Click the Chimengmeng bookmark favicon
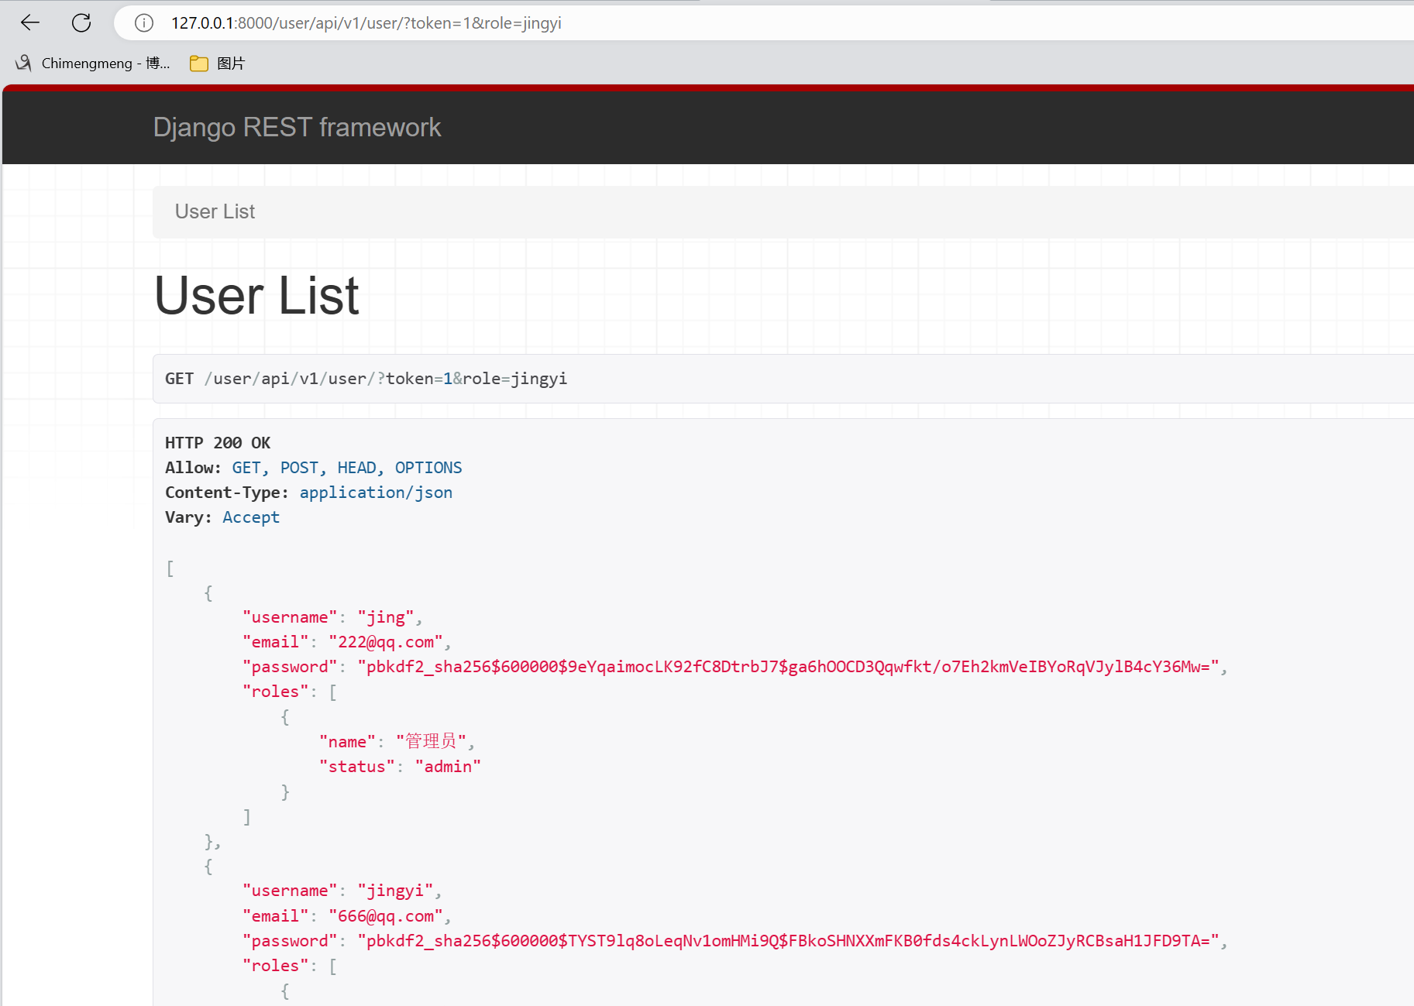Viewport: 1414px width, 1006px height. tap(23, 63)
